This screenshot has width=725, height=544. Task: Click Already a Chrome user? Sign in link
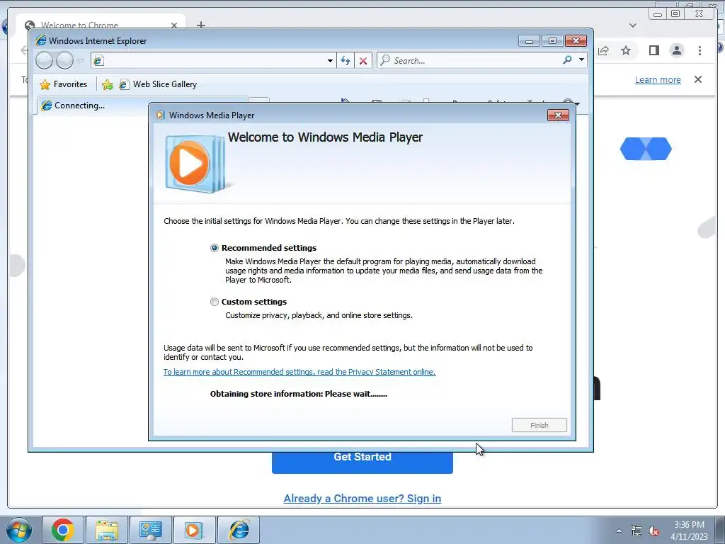click(x=362, y=499)
